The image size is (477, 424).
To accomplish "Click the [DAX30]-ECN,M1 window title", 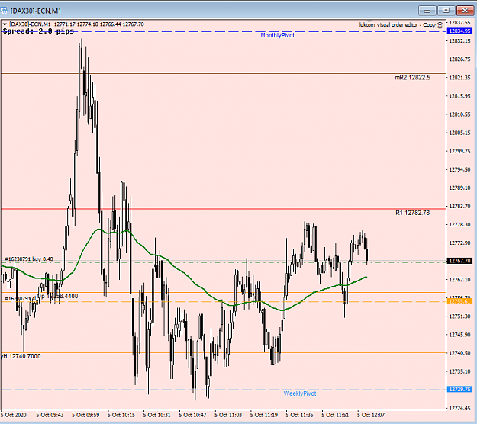I will pos(36,11).
